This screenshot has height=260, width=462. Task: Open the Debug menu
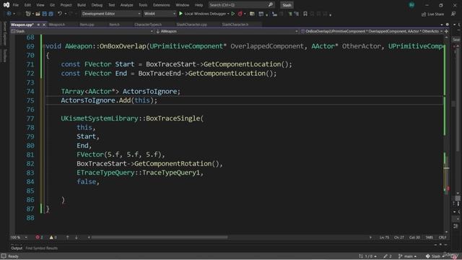pos(97,5)
